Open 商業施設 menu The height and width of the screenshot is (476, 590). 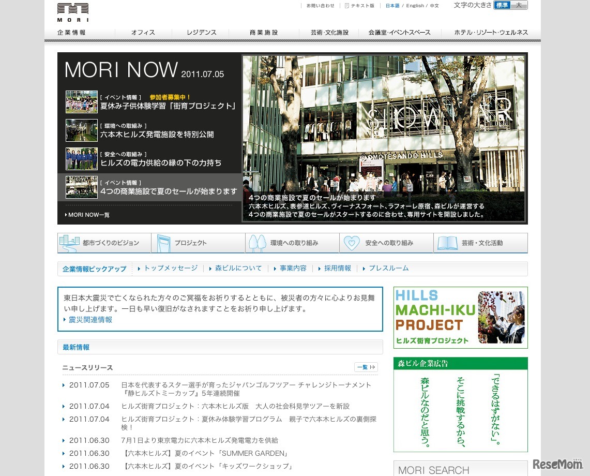coord(264,33)
